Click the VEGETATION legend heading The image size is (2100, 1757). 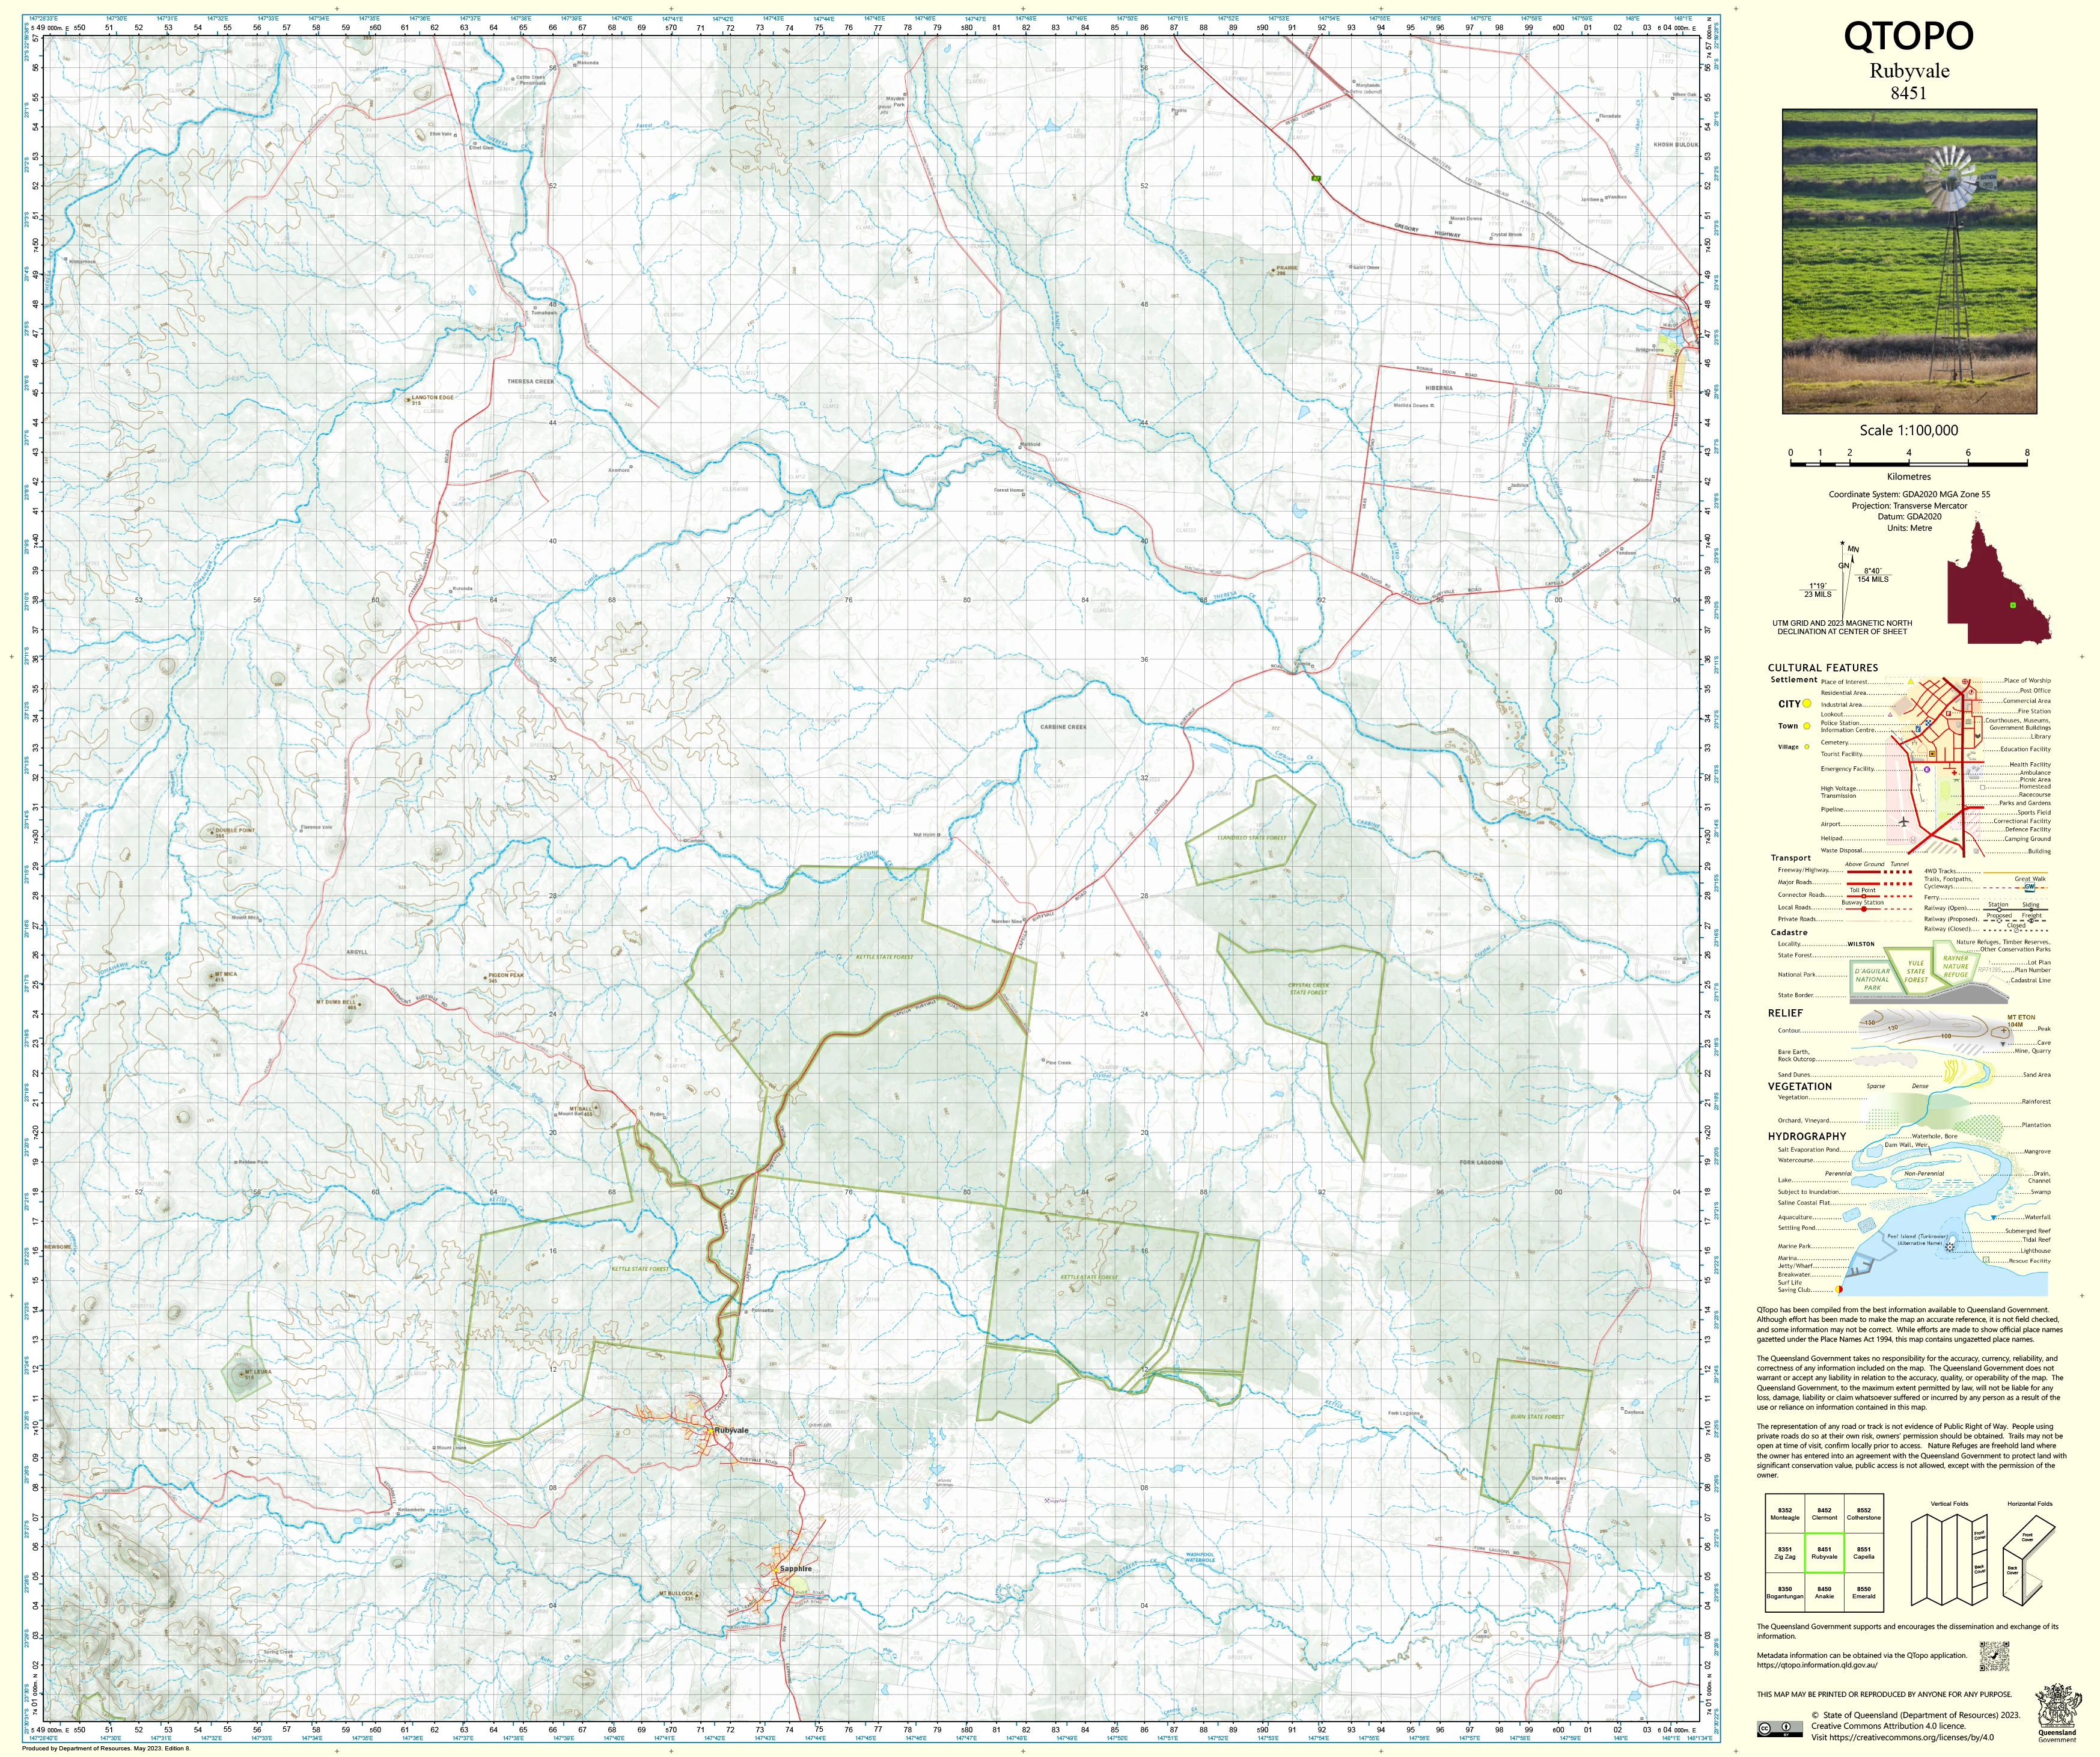pyautogui.click(x=1799, y=1086)
